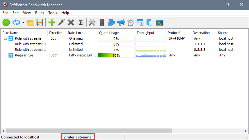Click the 'Fifty megs: Unli...' rate limit cell
249x140 pixels.
(x=82, y=55)
